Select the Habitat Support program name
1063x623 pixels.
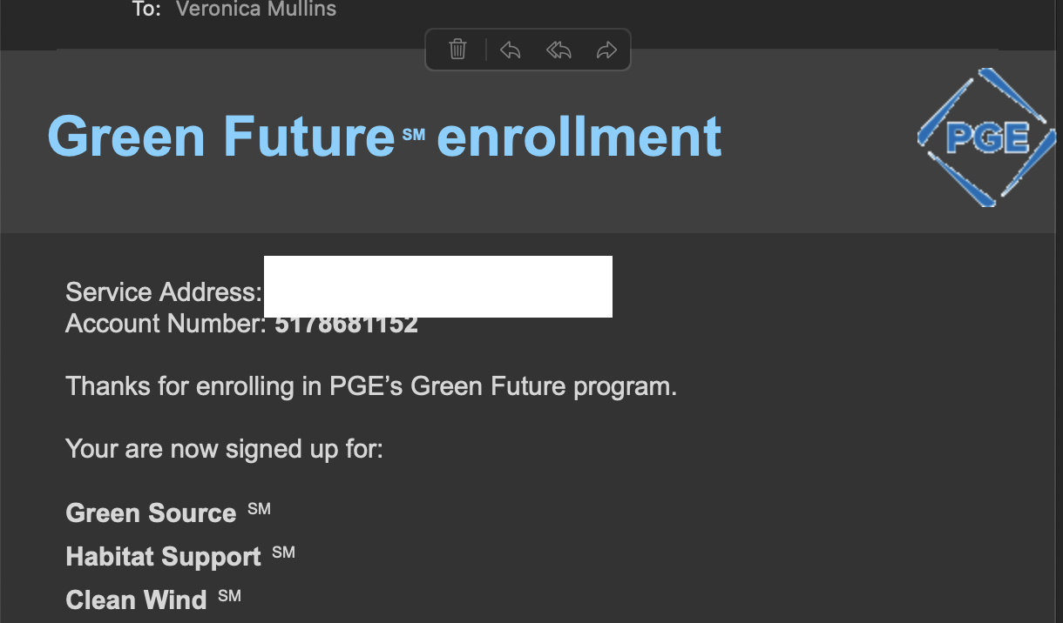(163, 557)
